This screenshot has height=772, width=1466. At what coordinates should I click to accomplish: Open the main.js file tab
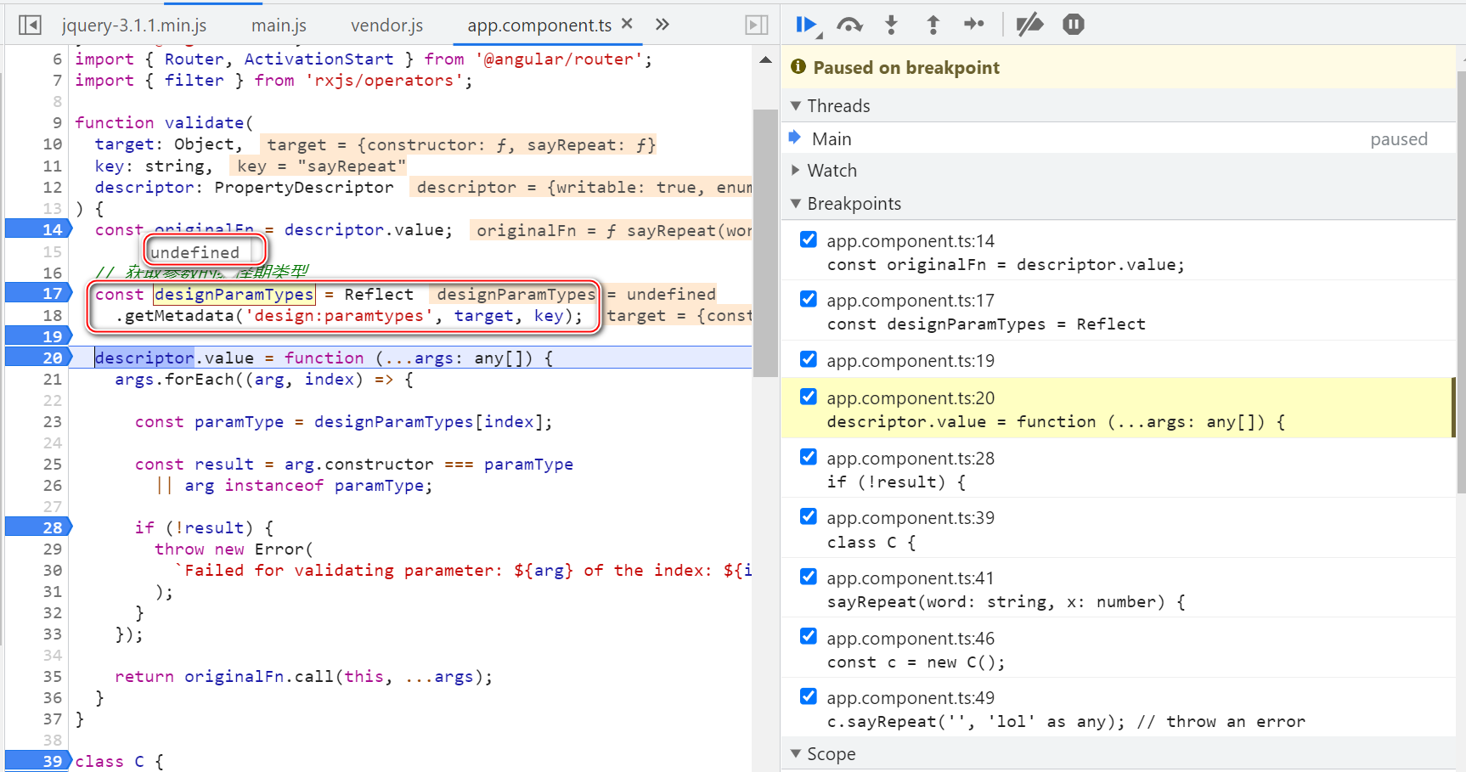tap(278, 25)
